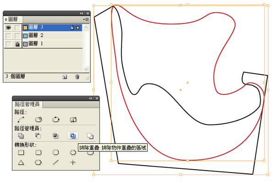This screenshot has width=275, height=182.
Task: Convert shape to triangle
Action: 21,162
